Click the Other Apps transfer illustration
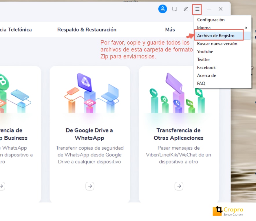Screen dimensions: 256x221 [x=179, y=93]
